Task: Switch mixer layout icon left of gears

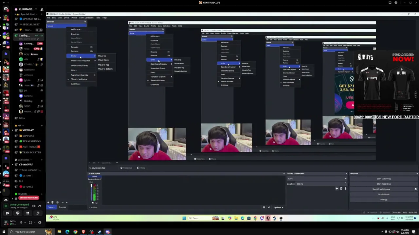Action: 264,208
